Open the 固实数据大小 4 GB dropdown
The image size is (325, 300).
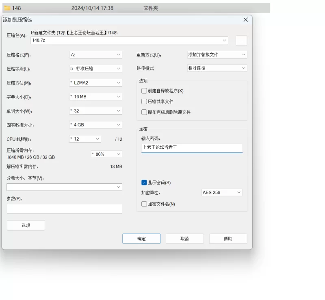[95, 125]
